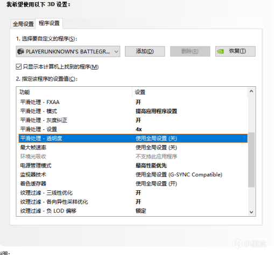Click the highlighted 使用全局设置 (关) value for 透明度
This screenshot has width=274, height=255.
coord(156,139)
